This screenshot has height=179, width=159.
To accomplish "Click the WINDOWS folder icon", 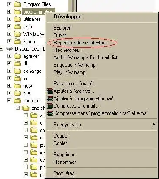I will click(17, 34).
